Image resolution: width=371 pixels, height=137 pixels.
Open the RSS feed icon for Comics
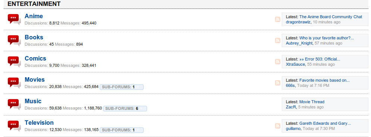pos(278,62)
